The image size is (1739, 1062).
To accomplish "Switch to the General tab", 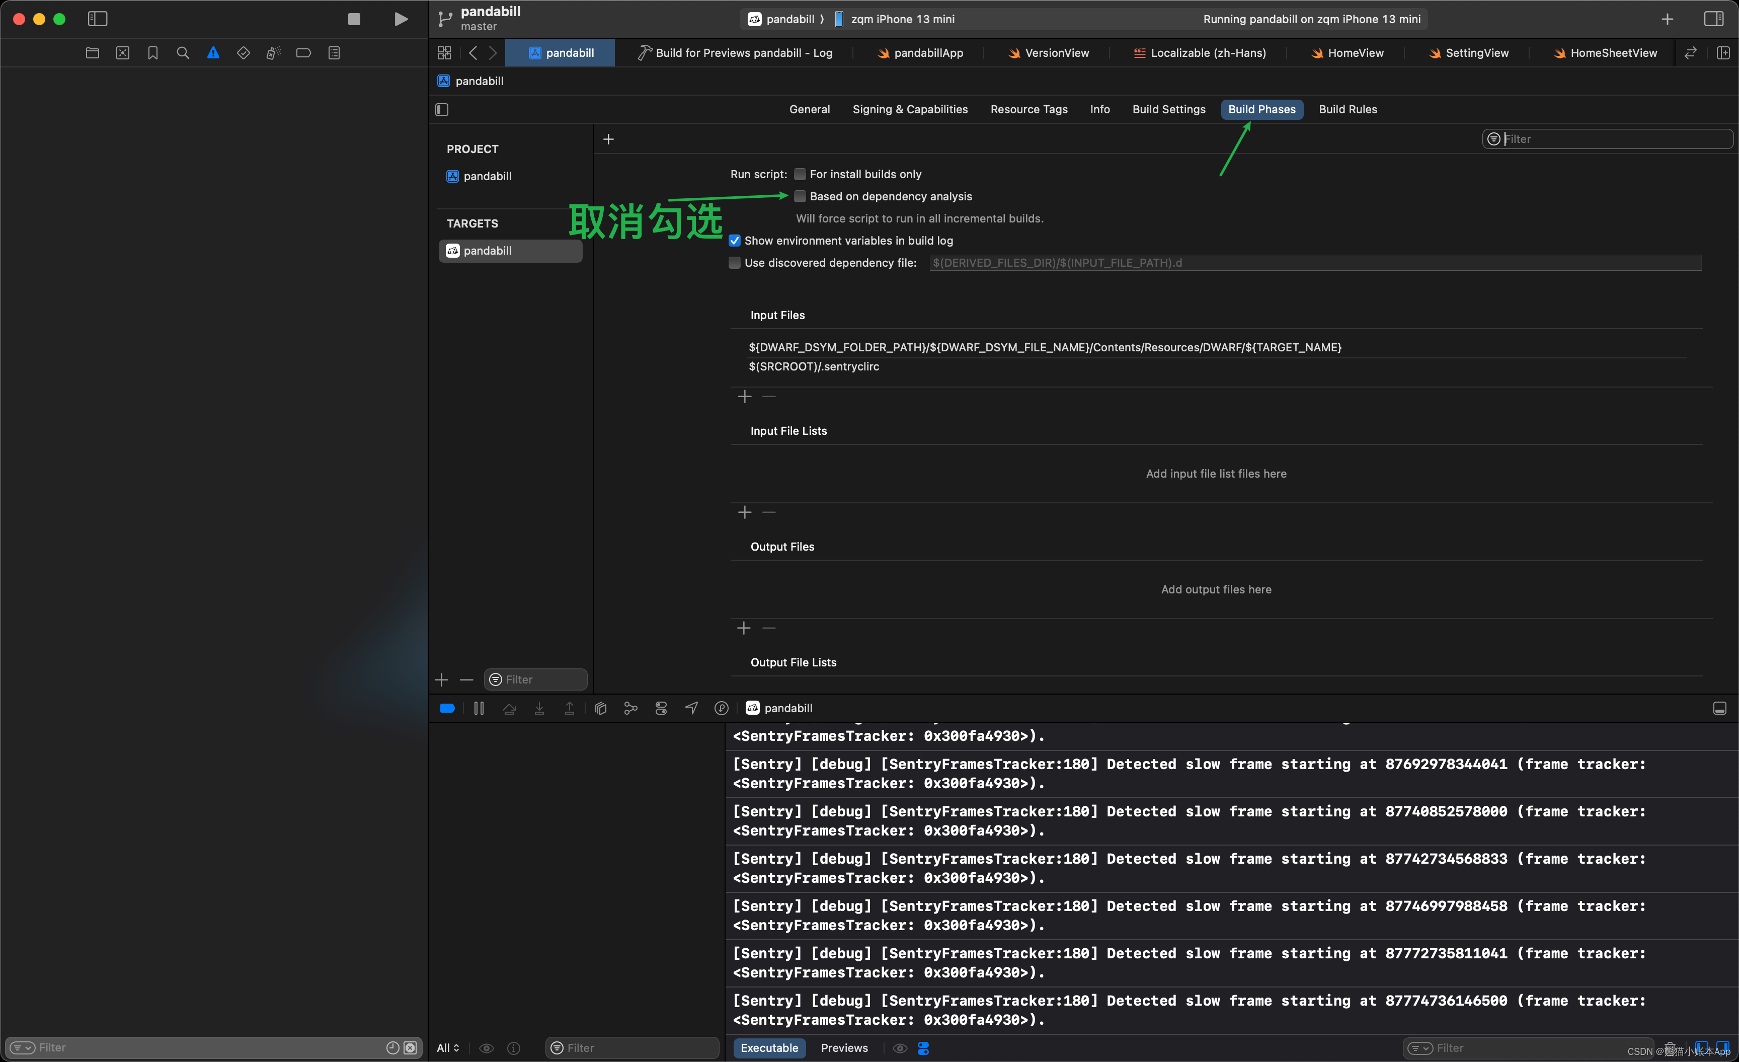I will point(810,109).
